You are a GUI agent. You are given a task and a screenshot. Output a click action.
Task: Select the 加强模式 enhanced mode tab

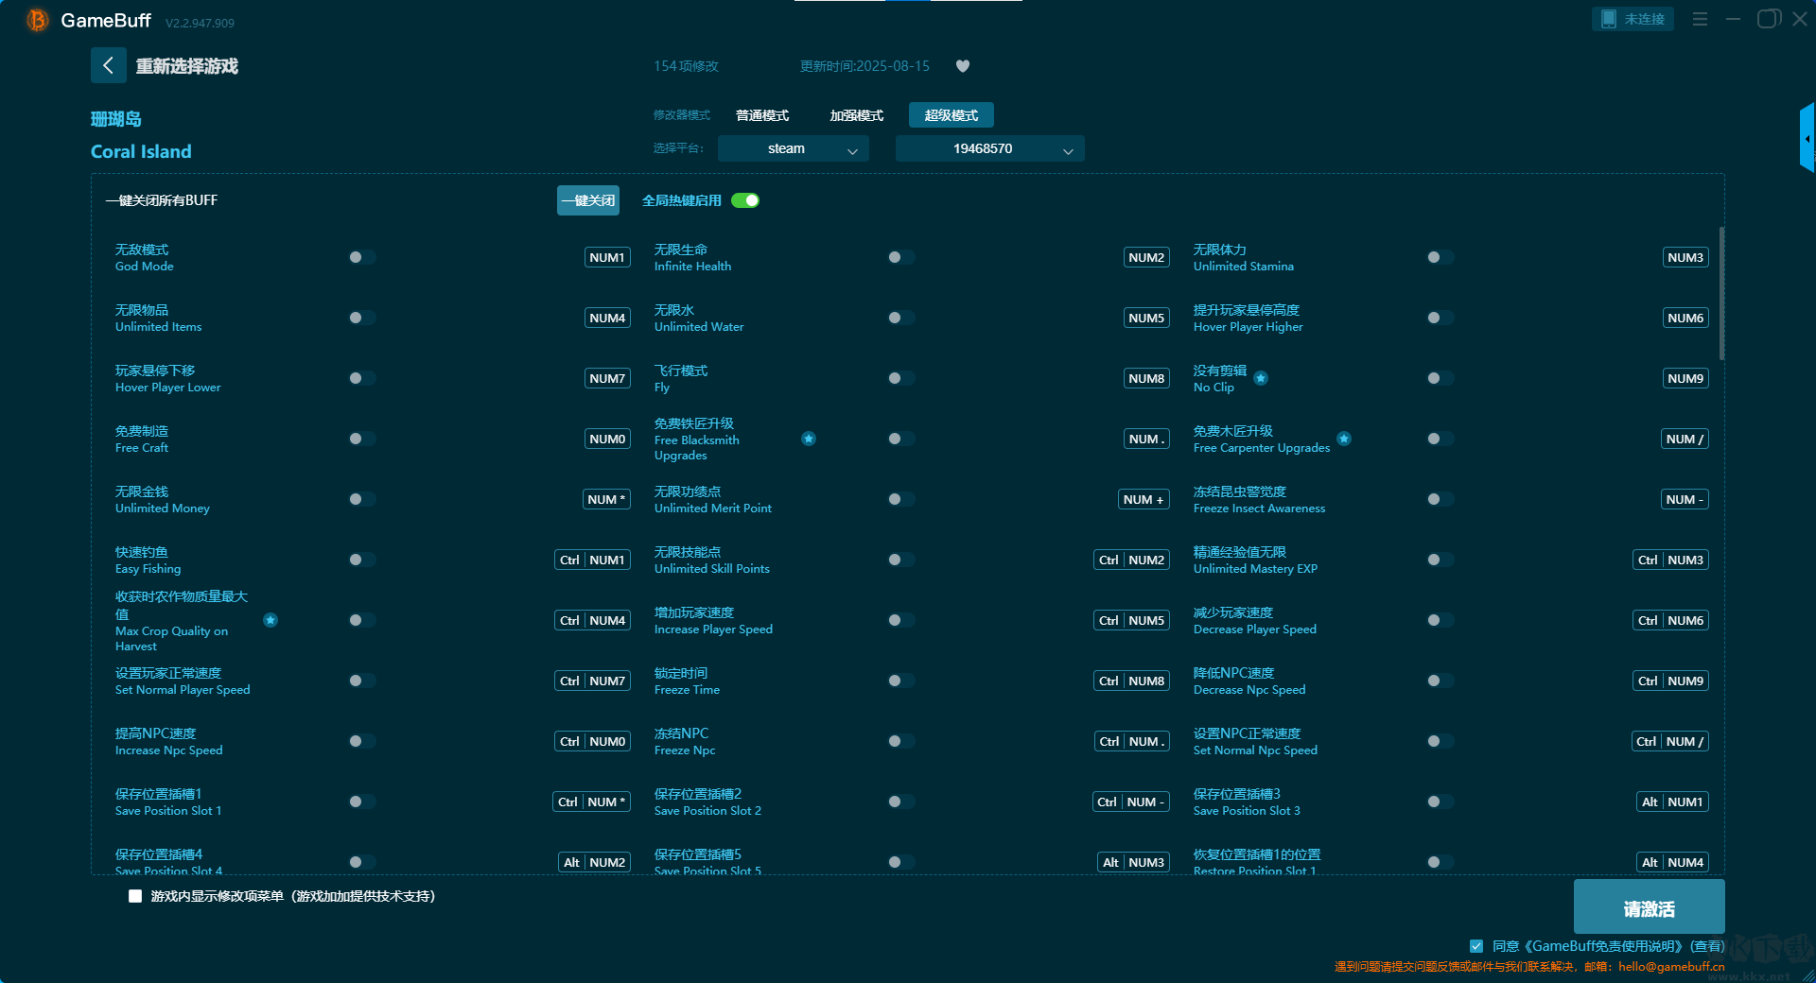coord(856,115)
